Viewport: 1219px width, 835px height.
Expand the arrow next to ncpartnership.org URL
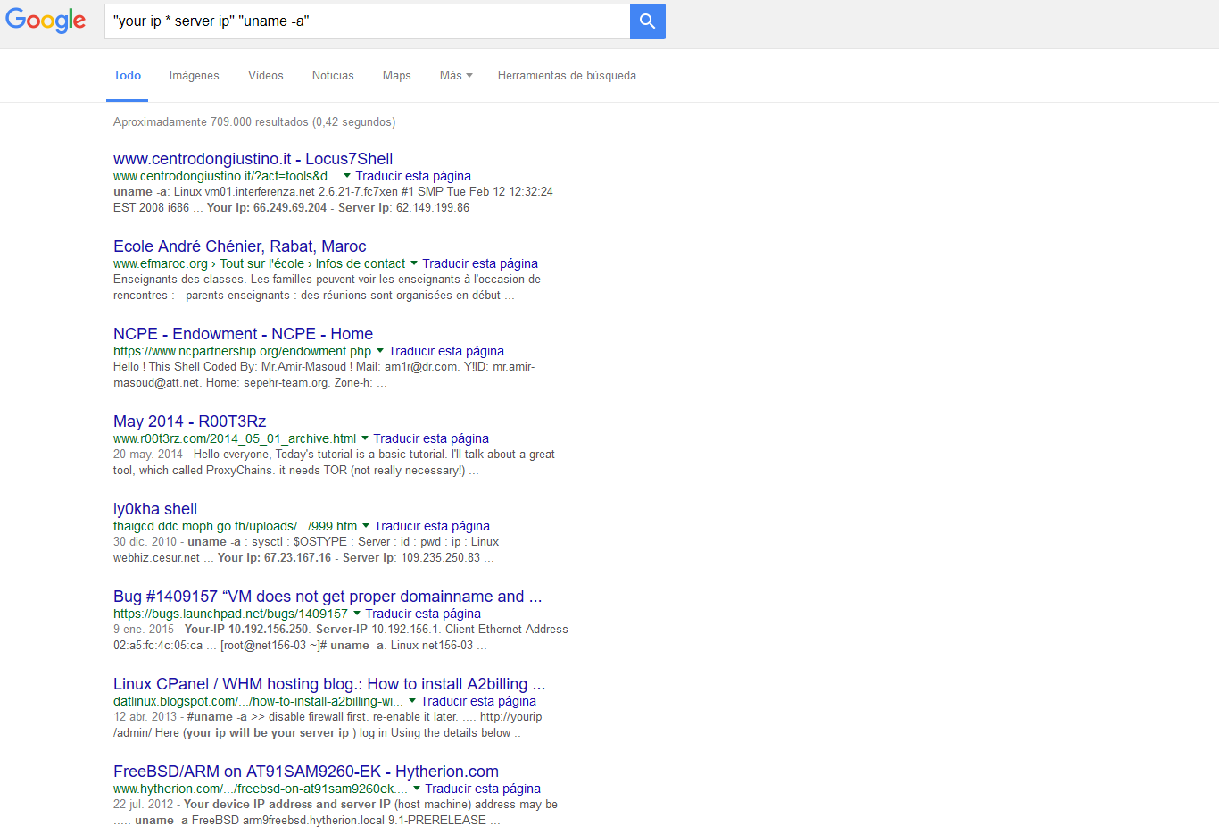click(380, 351)
